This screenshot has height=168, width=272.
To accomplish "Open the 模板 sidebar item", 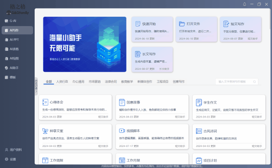I will click(12, 77).
